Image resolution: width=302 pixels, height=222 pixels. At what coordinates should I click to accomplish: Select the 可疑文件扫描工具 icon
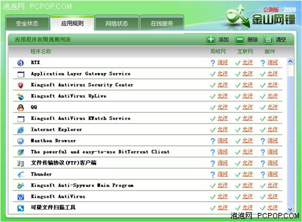(x=21, y=208)
